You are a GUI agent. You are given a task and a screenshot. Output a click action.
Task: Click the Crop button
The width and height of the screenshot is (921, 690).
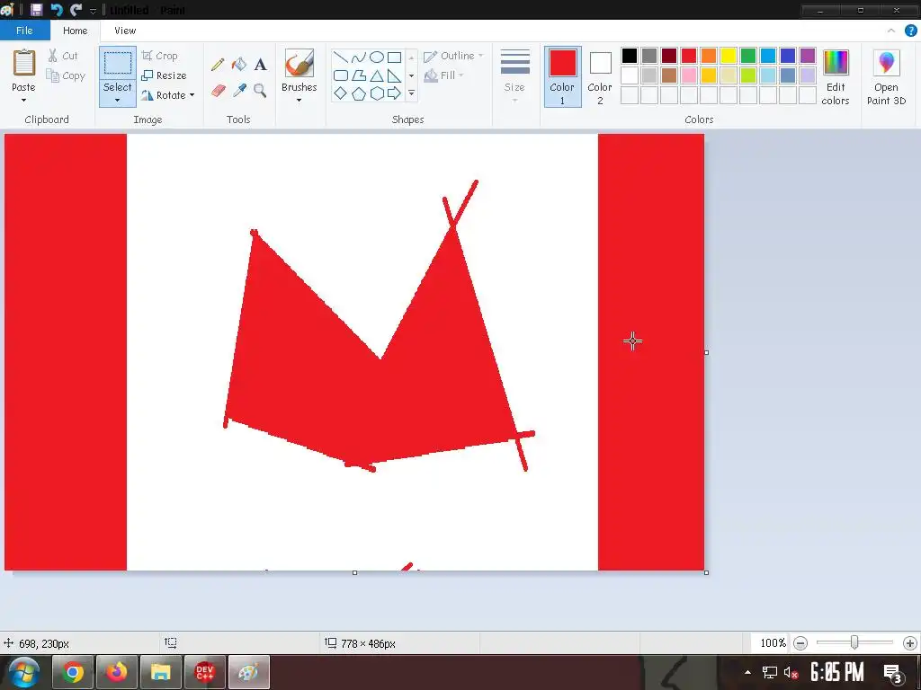pos(160,56)
